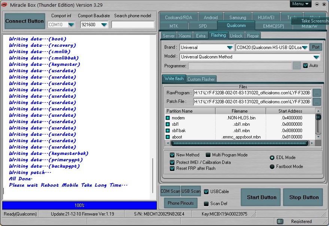Click the Start Button
This screenshot has width=329, height=226.
click(261, 198)
